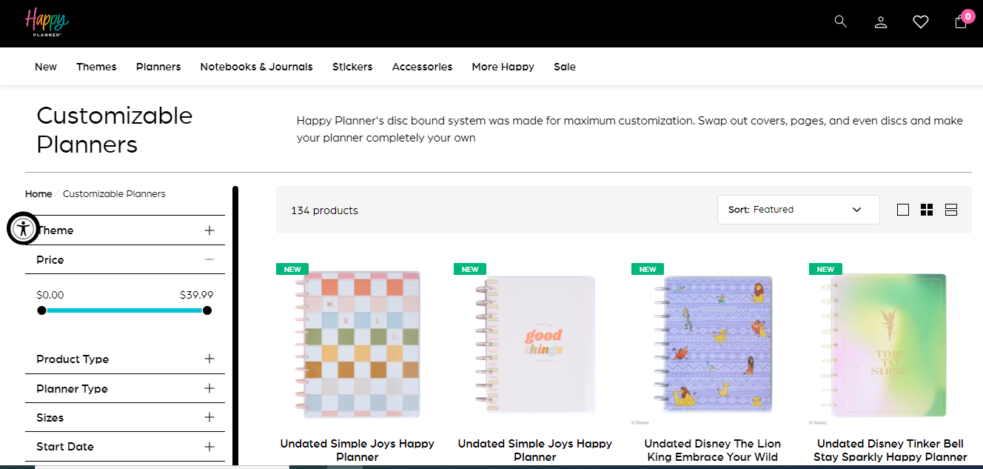The height and width of the screenshot is (469, 983).
Task: Open the Sort Featured dropdown
Action: (798, 209)
